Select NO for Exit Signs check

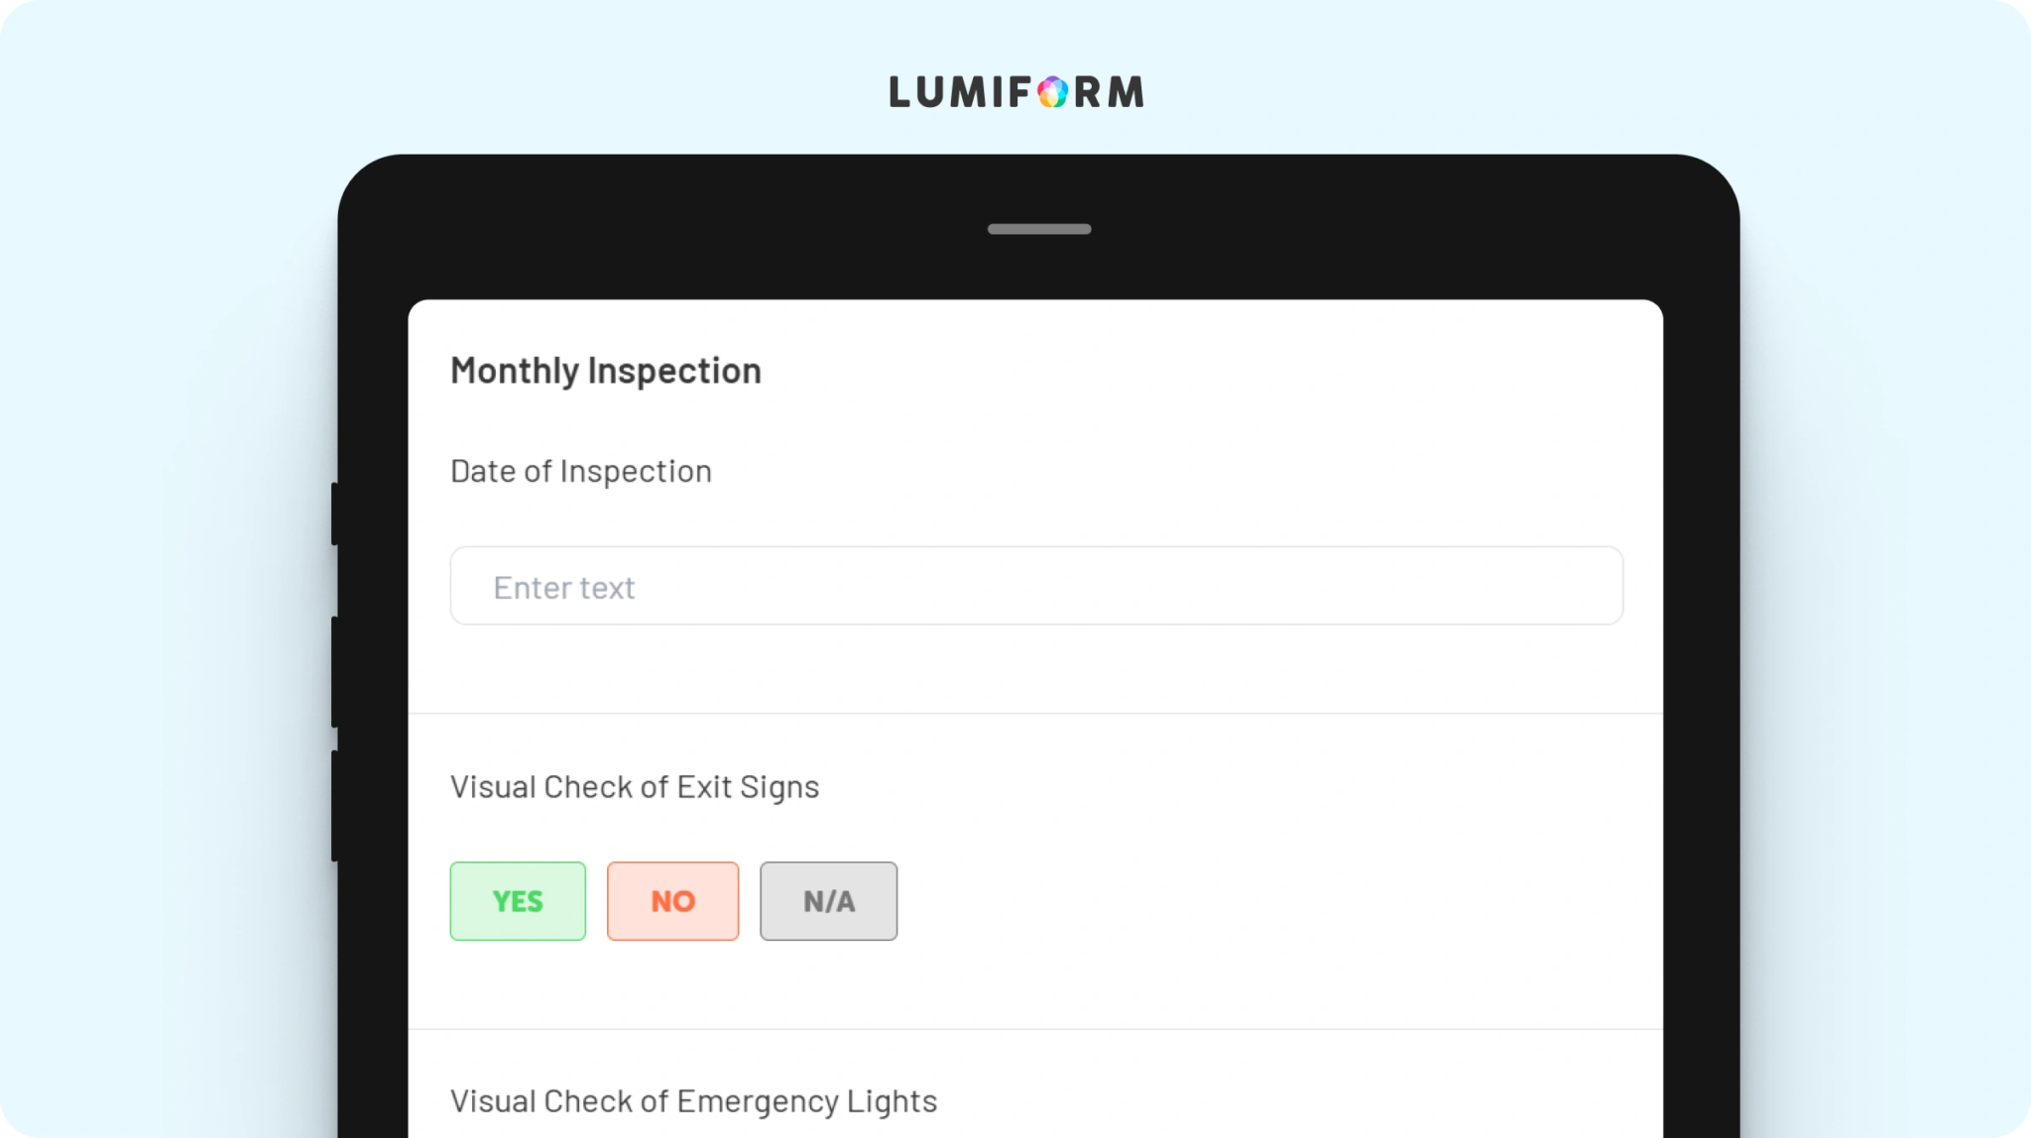(x=673, y=901)
